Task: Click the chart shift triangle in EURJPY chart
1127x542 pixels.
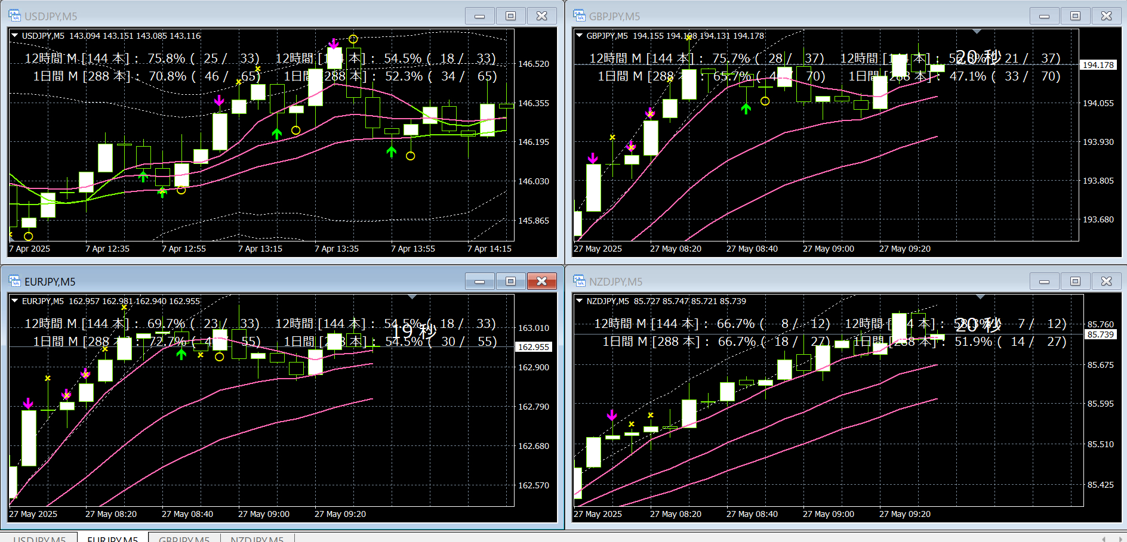Action: point(412,296)
